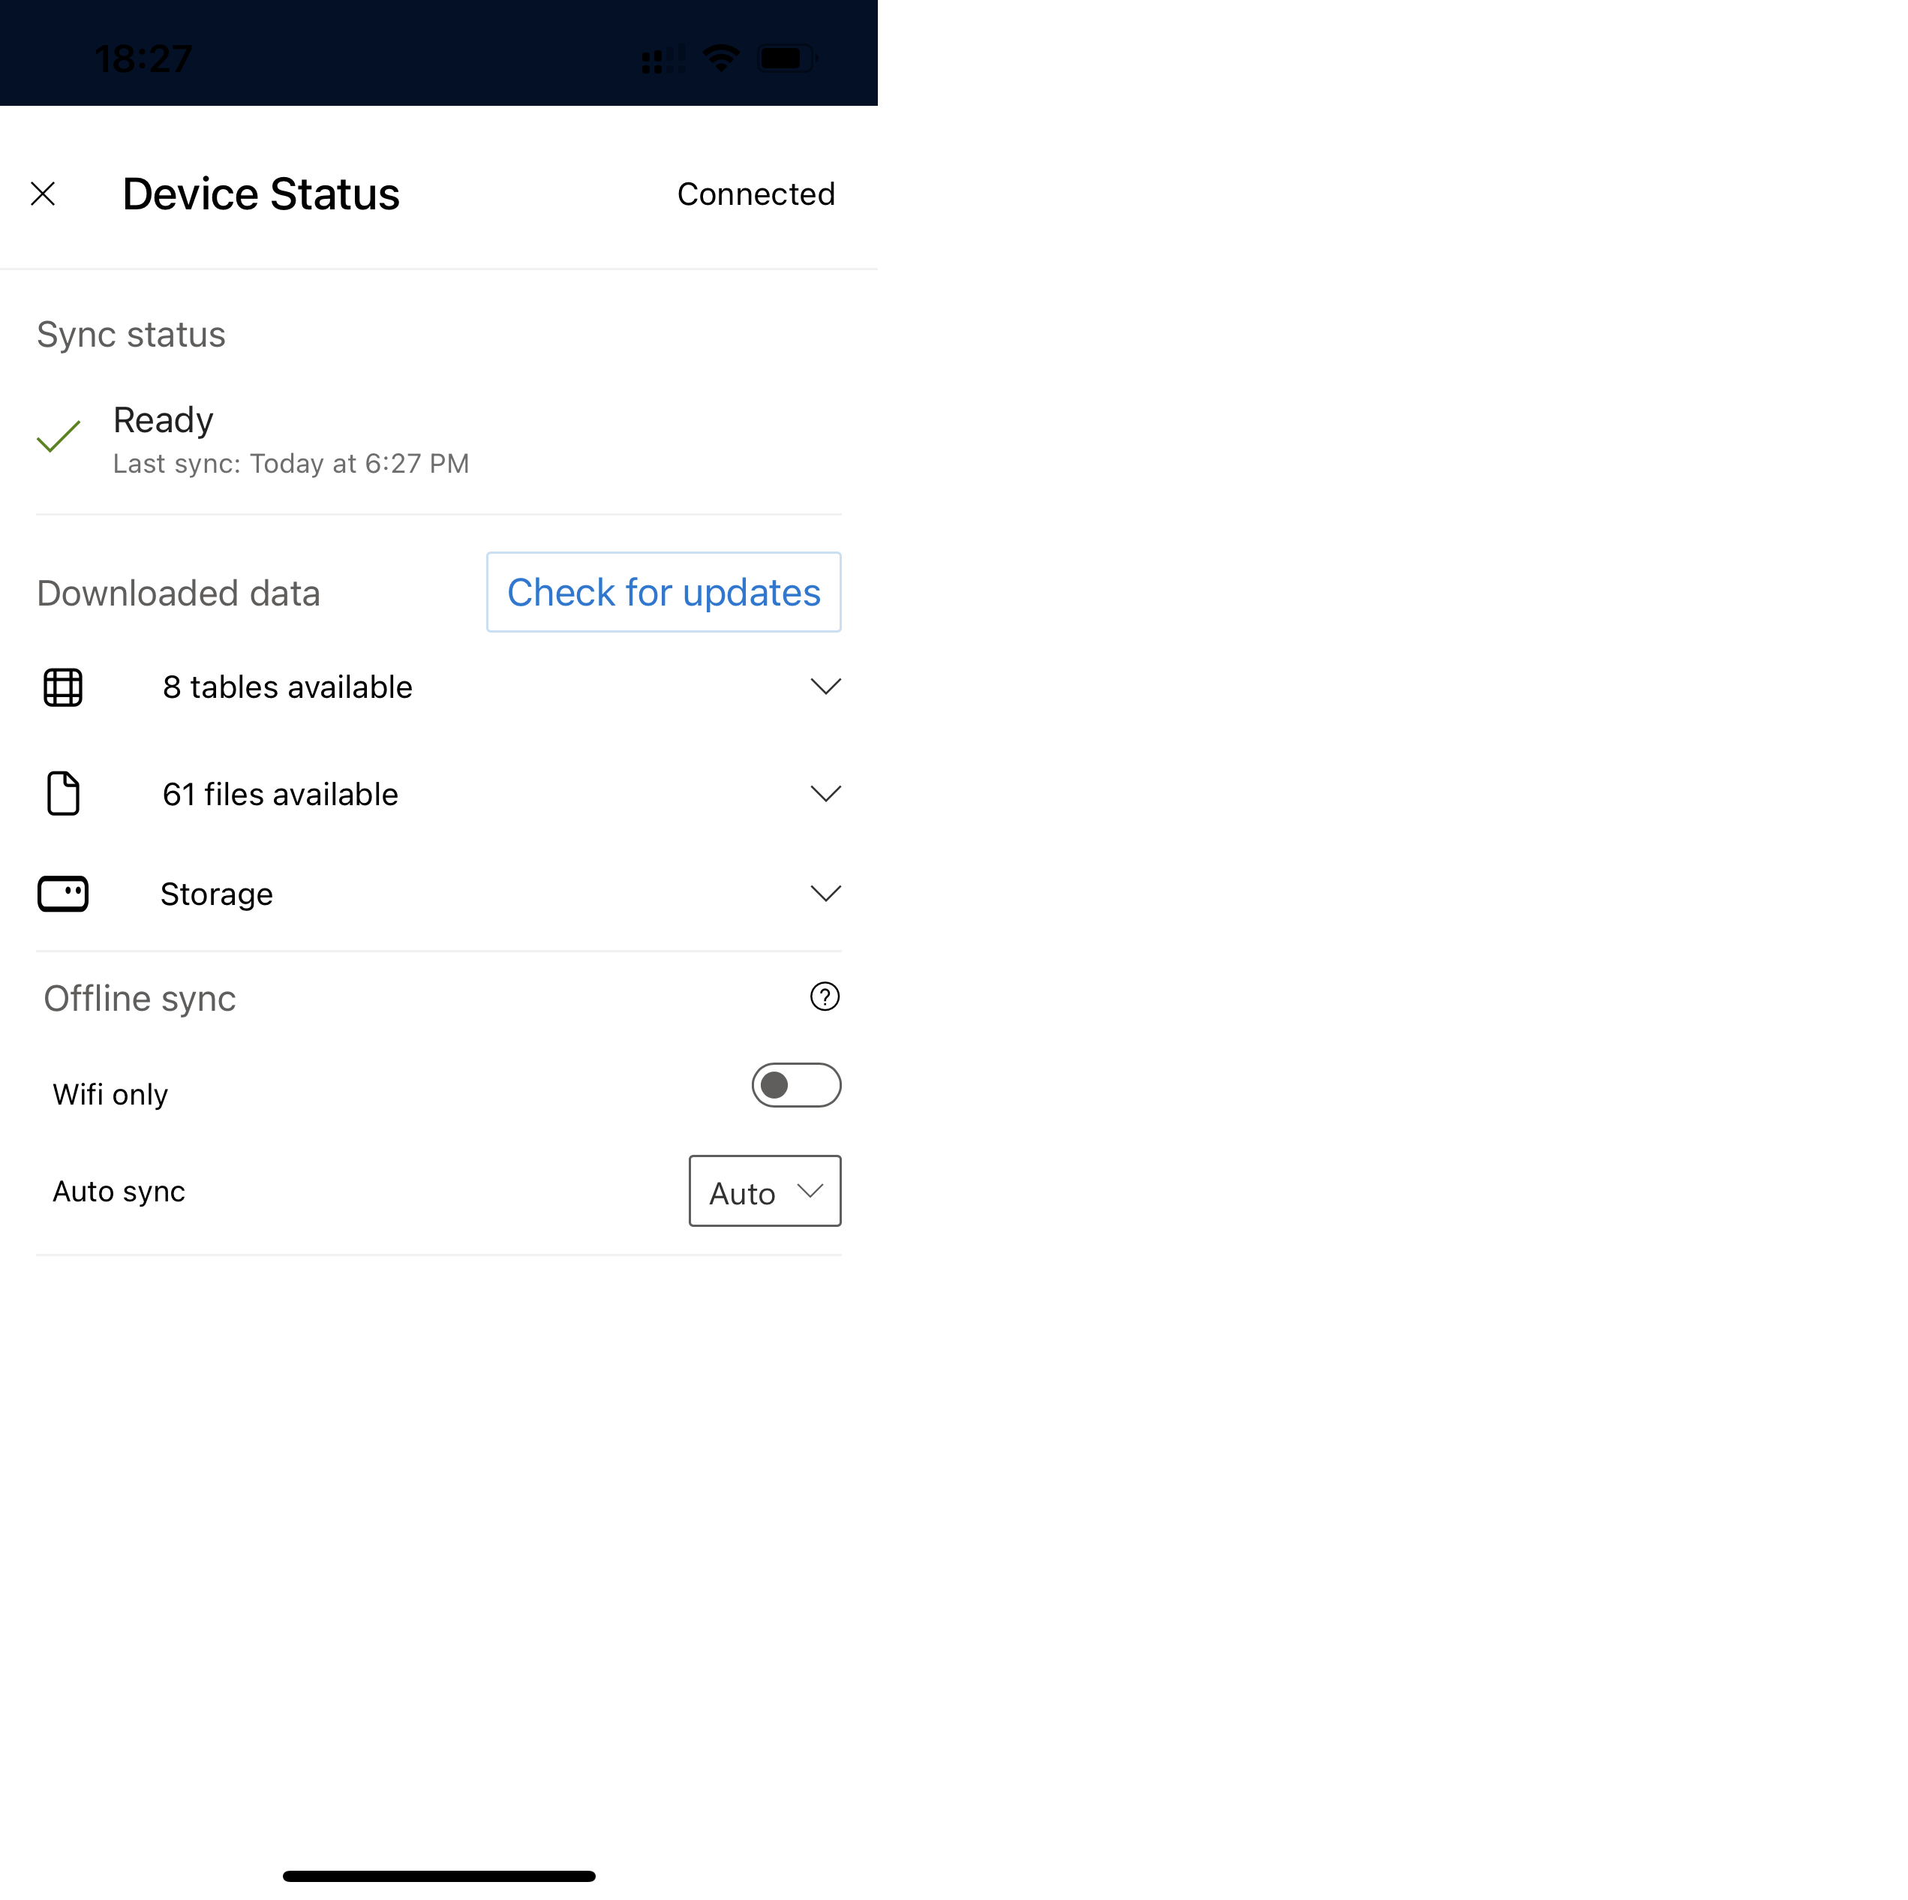Screen dimensions: 1908x1900
Task: Expand the 61 files available section
Action: [x=826, y=793]
